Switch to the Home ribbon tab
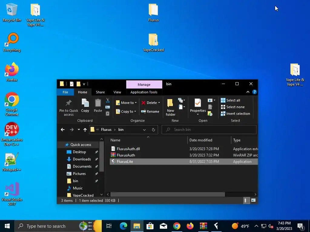Image resolution: width=310 pixels, height=232 pixels. point(82,92)
